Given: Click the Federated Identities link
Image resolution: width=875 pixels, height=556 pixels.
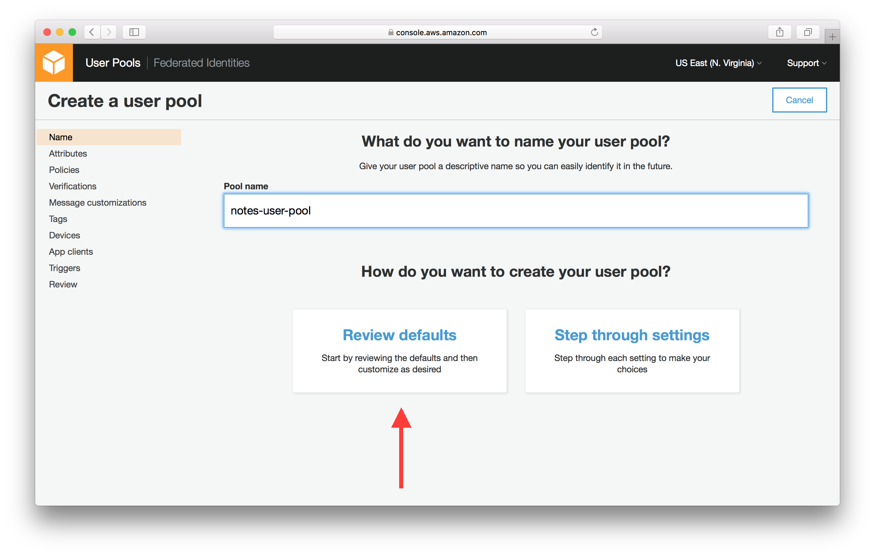Looking at the screenshot, I should pyautogui.click(x=200, y=62).
